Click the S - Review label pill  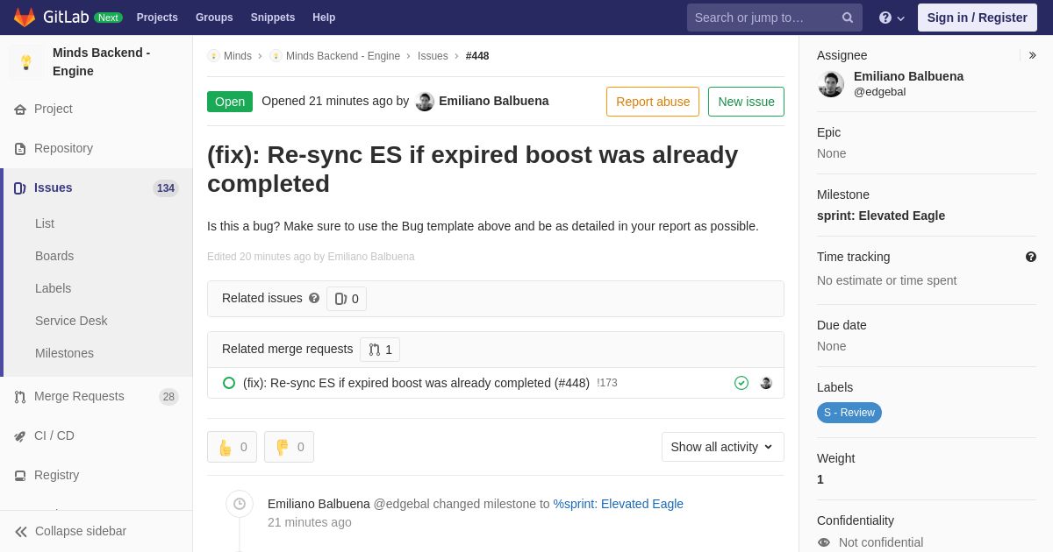pyautogui.click(x=849, y=413)
